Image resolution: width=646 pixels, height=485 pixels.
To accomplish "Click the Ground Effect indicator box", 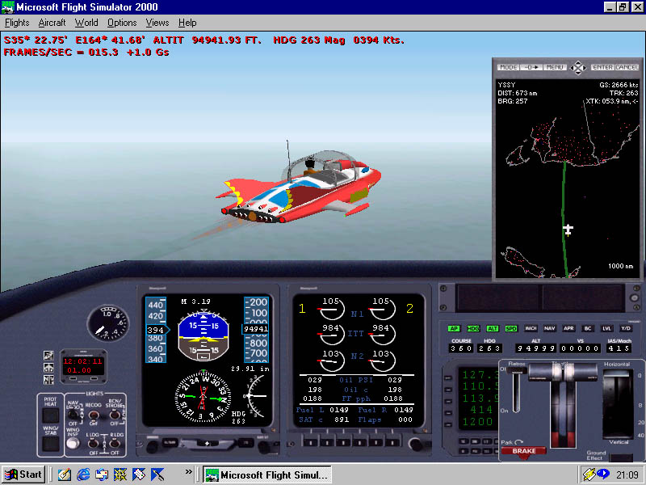I will point(621,458).
